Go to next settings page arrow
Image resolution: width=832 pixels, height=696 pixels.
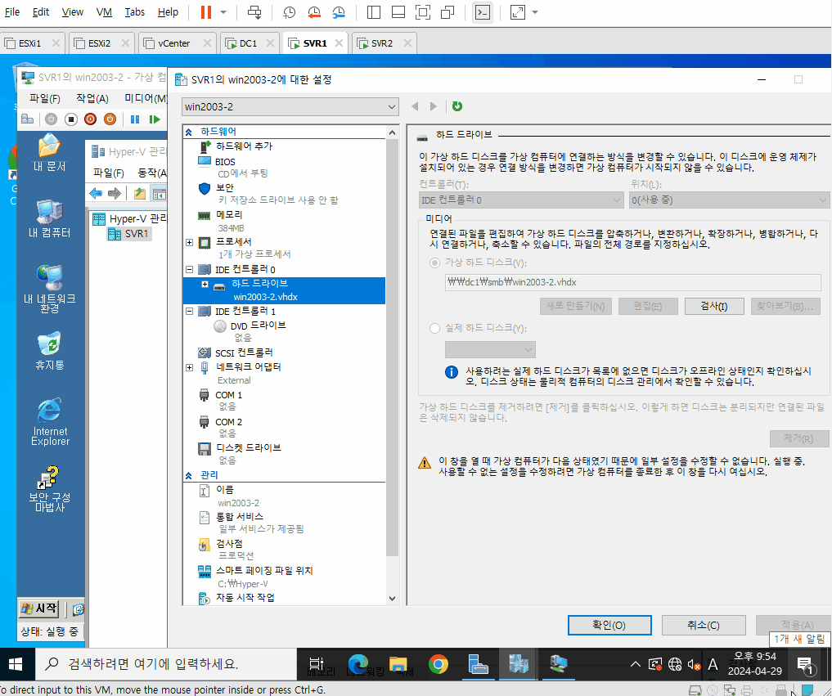(434, 106)
